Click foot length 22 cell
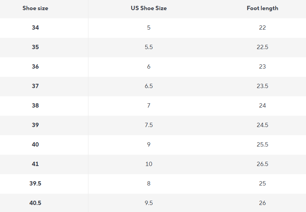Screen dimensions: 306x212 click(262, 28)
